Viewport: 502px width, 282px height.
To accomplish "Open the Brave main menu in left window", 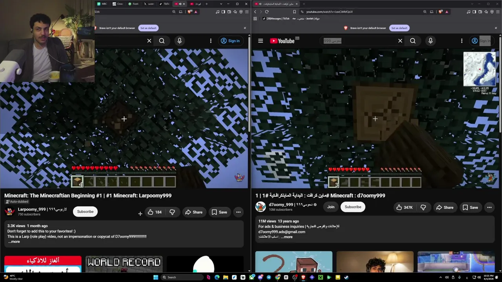I will pos(246,12).
